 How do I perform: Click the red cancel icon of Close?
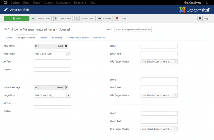tap(117, 18)
